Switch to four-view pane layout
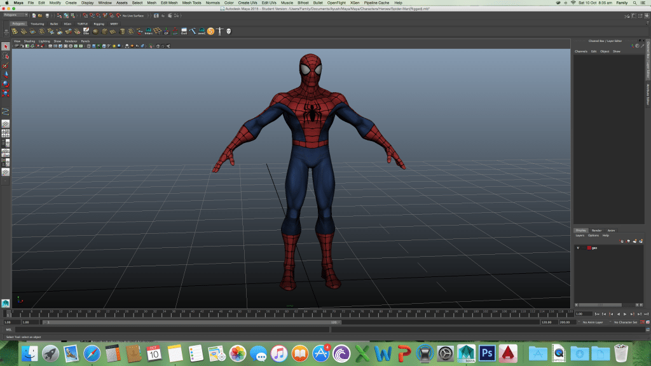Image resolution: width=651 pixels, height=366 pixels. pyautogui.click(x=5, y=133)
